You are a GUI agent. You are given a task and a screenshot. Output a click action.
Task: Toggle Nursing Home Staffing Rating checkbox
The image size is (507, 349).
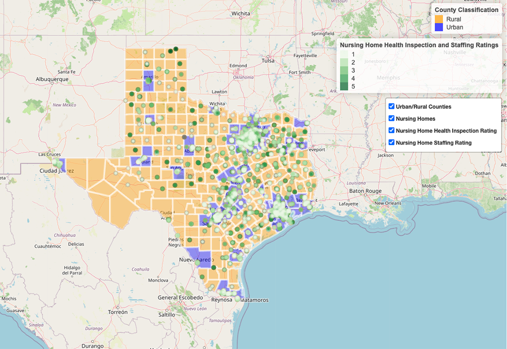pyautogui.click(x=392, y=142)
